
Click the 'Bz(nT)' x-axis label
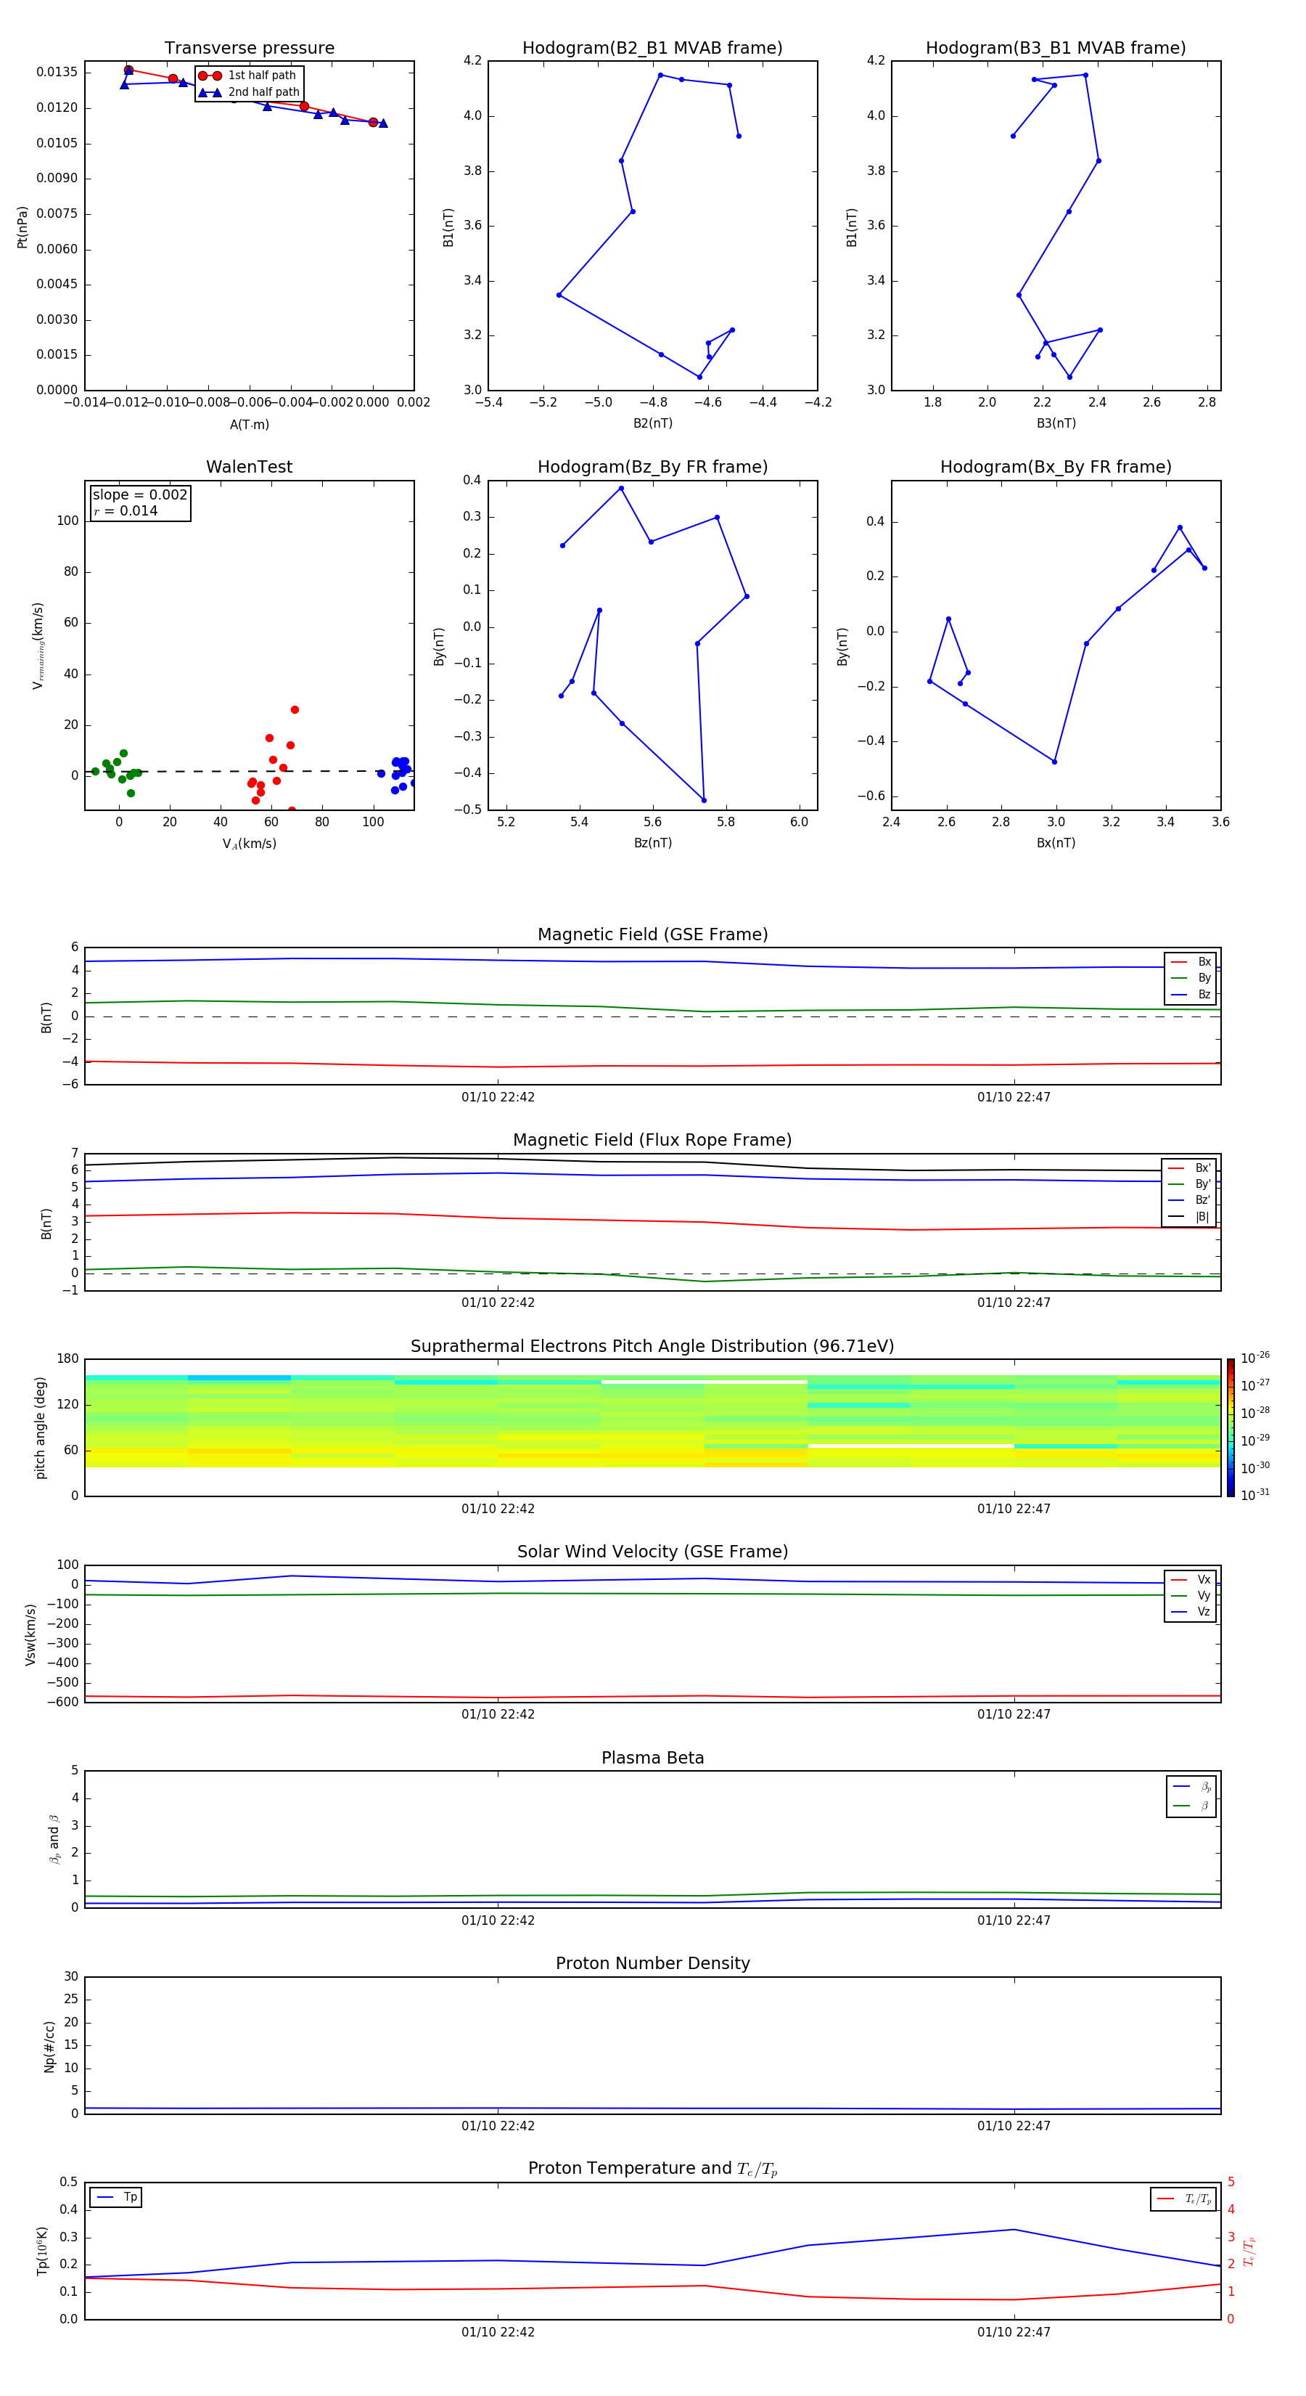point(652,843)
